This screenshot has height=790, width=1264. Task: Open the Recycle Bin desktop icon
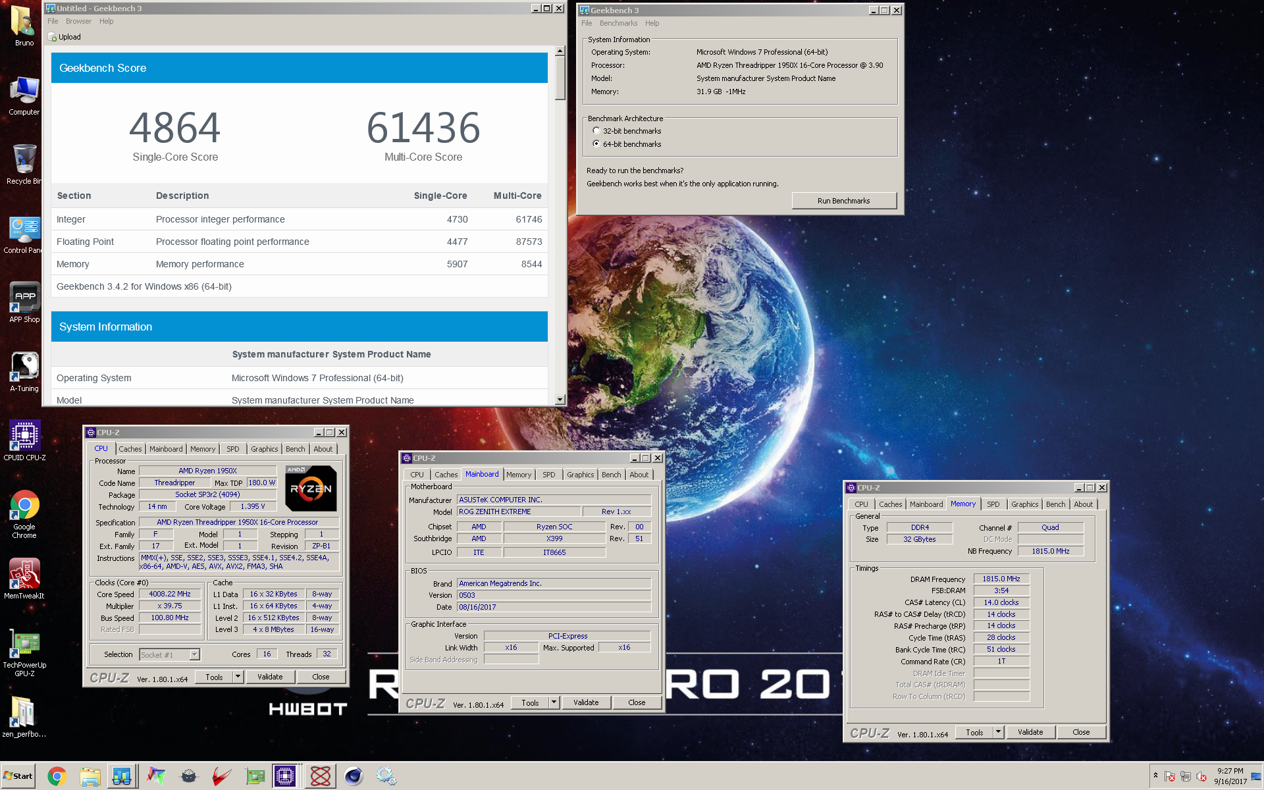pyautogui.click(x=24, y=165)
